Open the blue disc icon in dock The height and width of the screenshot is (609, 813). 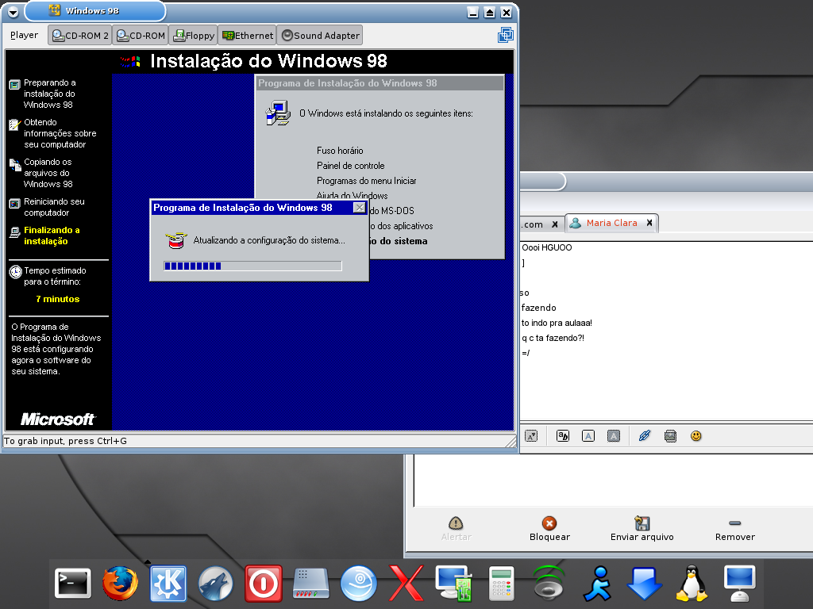[358, 583]
